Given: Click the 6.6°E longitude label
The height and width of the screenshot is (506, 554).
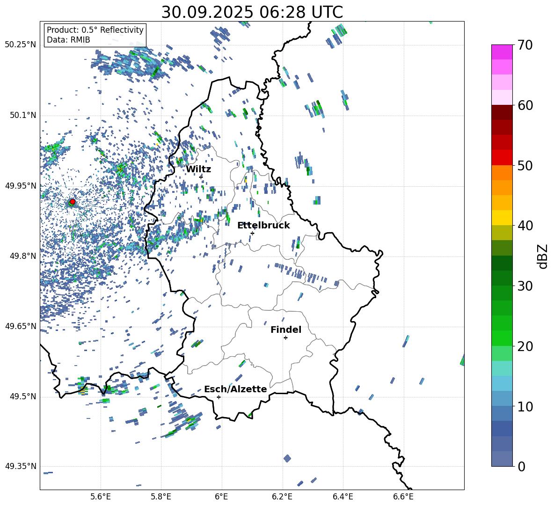Looking at the screenshot, I should [x=403, y=497].
